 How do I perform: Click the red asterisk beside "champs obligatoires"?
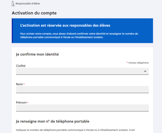[x=127, y=63]
